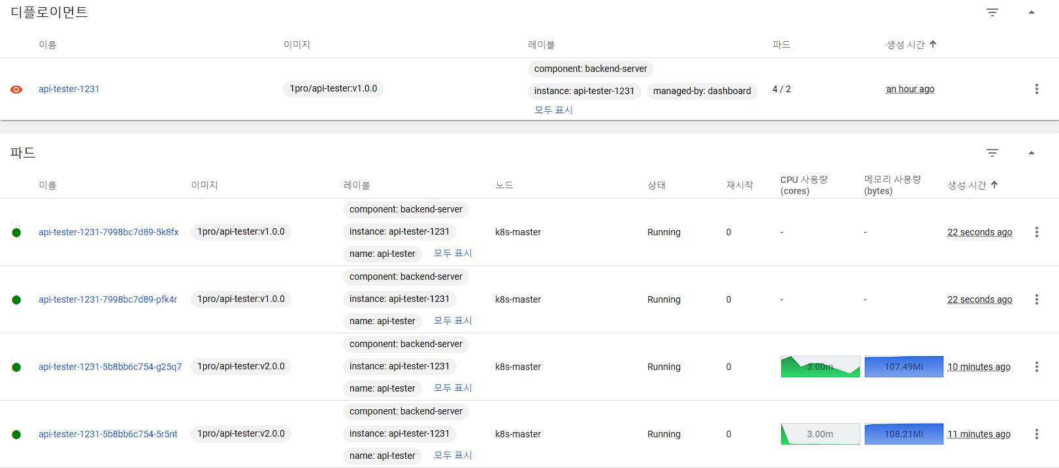Viewport: 1059px width, 468px height.
Task: Open filter for the Pods section
Action: pos(992,153)
